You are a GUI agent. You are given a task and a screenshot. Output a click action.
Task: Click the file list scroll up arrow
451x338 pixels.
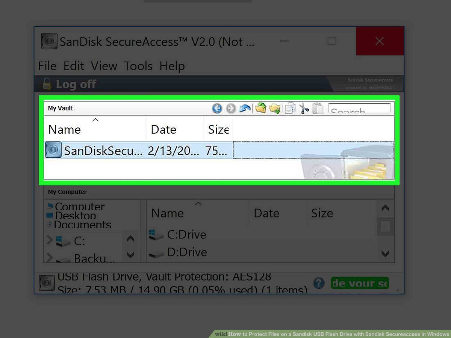pyautogui.click(x=385, y=208)
